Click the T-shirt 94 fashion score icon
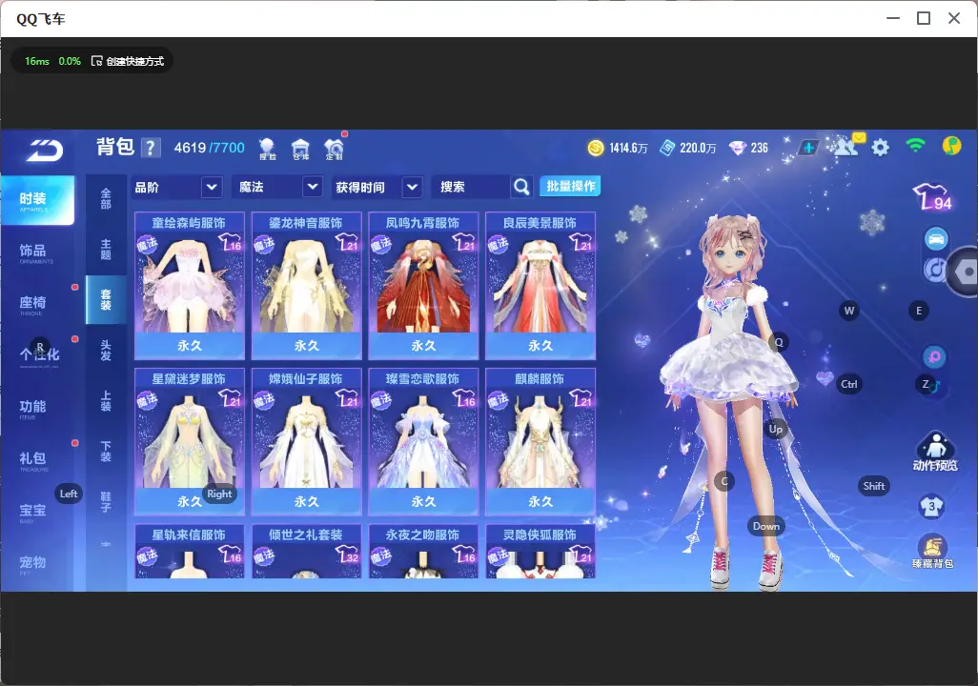Screen dimensions: 978x686 [933, 196]
